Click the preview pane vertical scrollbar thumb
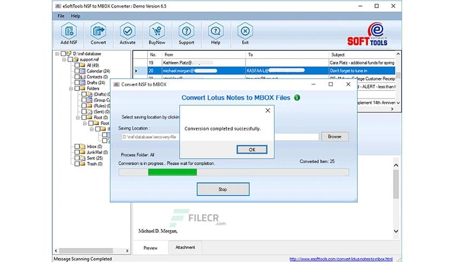Image resolution: width=453 pixels, height=262 pixels. (x=396, y=184)
